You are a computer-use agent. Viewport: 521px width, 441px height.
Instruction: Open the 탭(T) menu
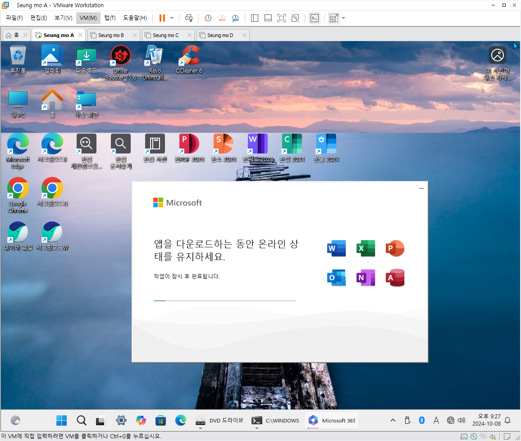pos(110,18)
